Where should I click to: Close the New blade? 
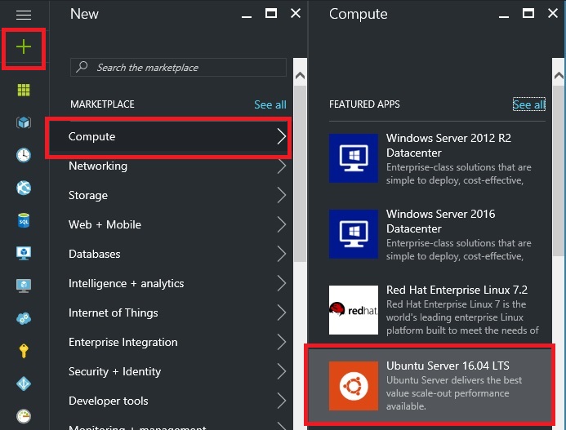[x=296, y=13]
